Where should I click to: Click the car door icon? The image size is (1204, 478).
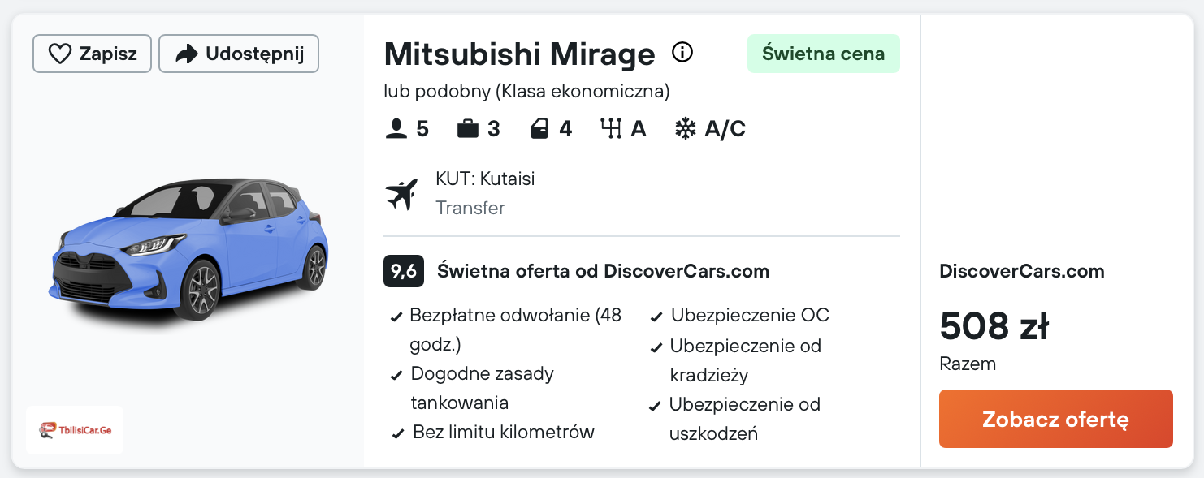539,129
